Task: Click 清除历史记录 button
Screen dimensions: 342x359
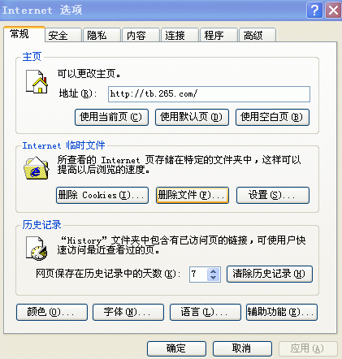Action: (270, 274)
